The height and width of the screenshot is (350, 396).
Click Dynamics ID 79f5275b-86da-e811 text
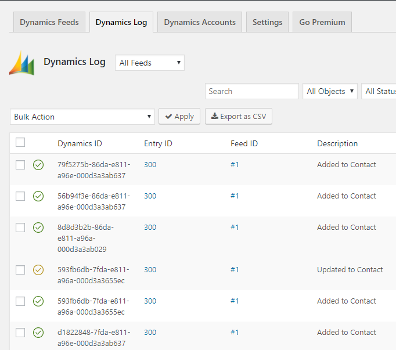[x=93, y=165]
